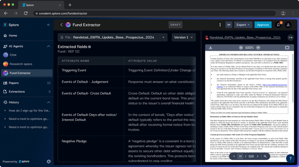The width and height of the screenshot is (299, 167).
Task: Open the three-dot more options menu
Action: tap(220, 25)
